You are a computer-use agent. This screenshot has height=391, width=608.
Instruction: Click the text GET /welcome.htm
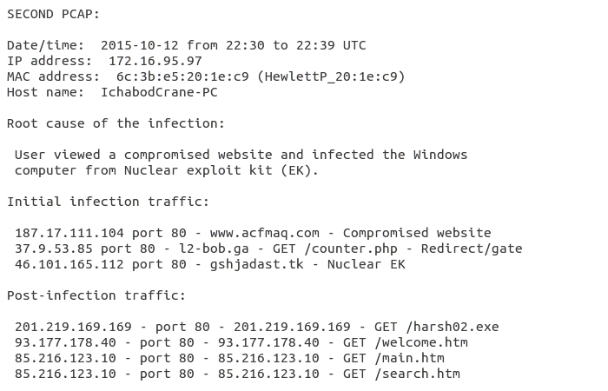click(406, 342)
